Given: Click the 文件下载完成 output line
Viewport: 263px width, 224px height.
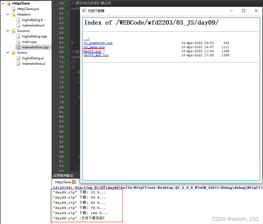Looking at the screenshot, I should [79, 218].
